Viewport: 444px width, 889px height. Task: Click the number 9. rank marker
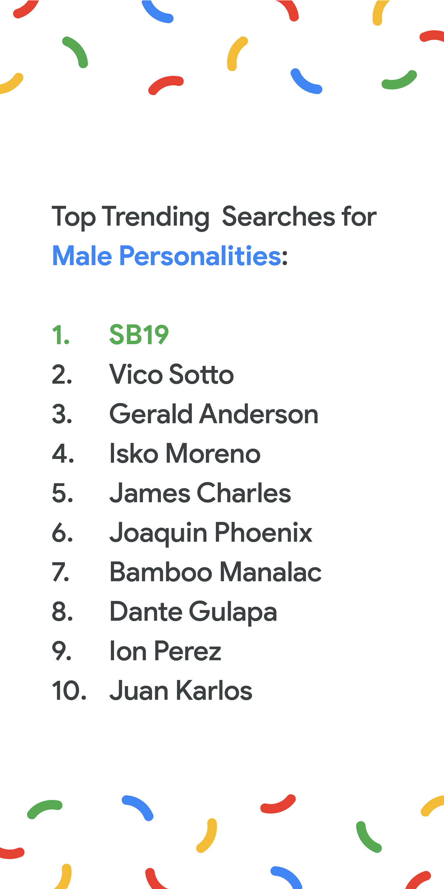click(62, 651)
